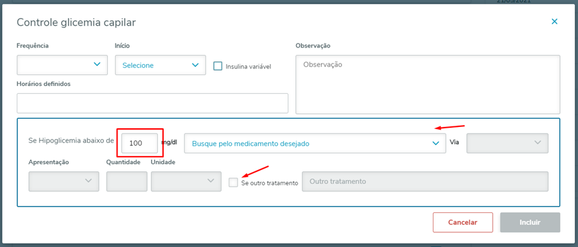Click the Quantidade input field

tap(127, 181)
